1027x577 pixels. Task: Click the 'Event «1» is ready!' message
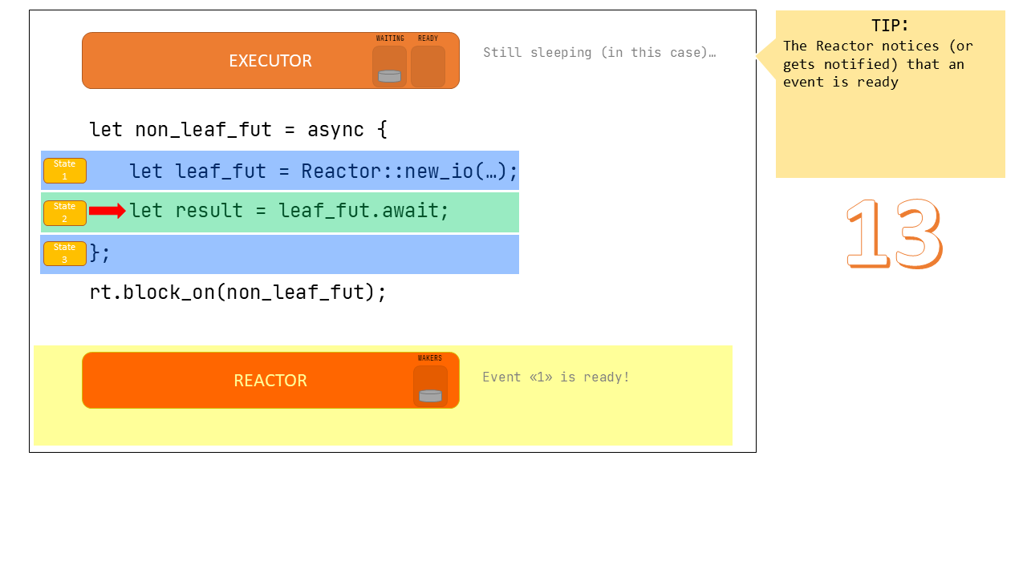[x=556, y=377]
